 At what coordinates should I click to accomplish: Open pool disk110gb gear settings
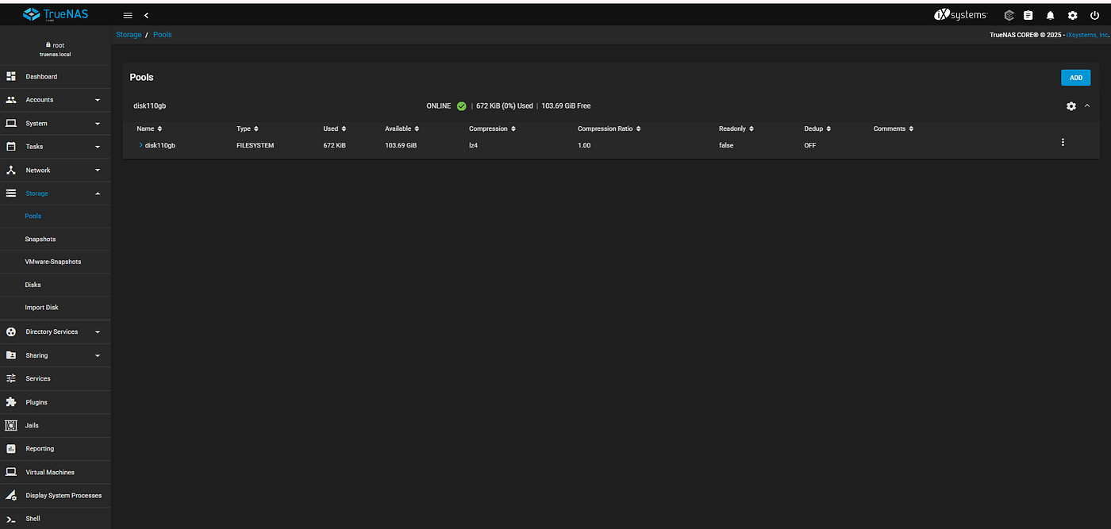[1071, 106]
